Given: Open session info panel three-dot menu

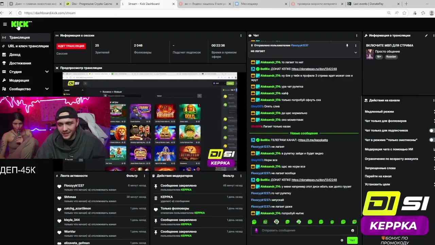Looking at the screenshot, I should click(x=241, y=35).
